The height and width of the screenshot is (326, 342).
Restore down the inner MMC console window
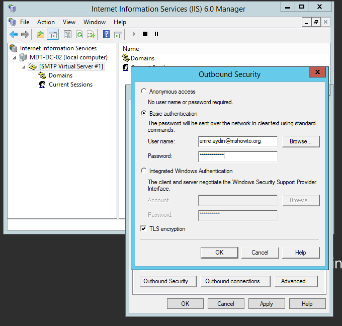tap(316, 22)
